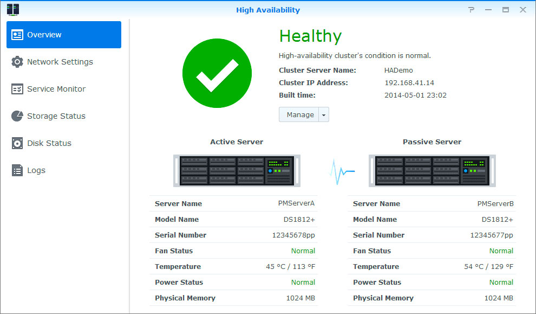Click the heartbeat connection icon between servers

tap(342, 171)
